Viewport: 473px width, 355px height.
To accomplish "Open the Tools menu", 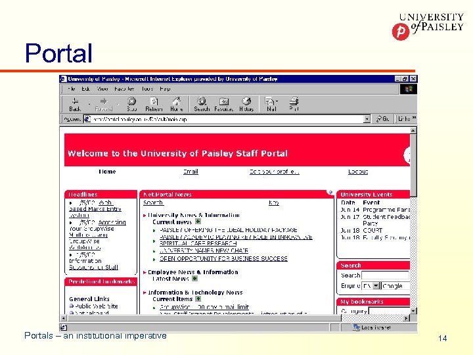I will point(147,89).
